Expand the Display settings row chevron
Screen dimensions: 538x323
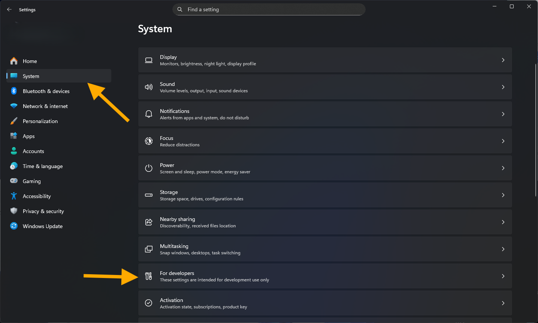coord(503,60)
